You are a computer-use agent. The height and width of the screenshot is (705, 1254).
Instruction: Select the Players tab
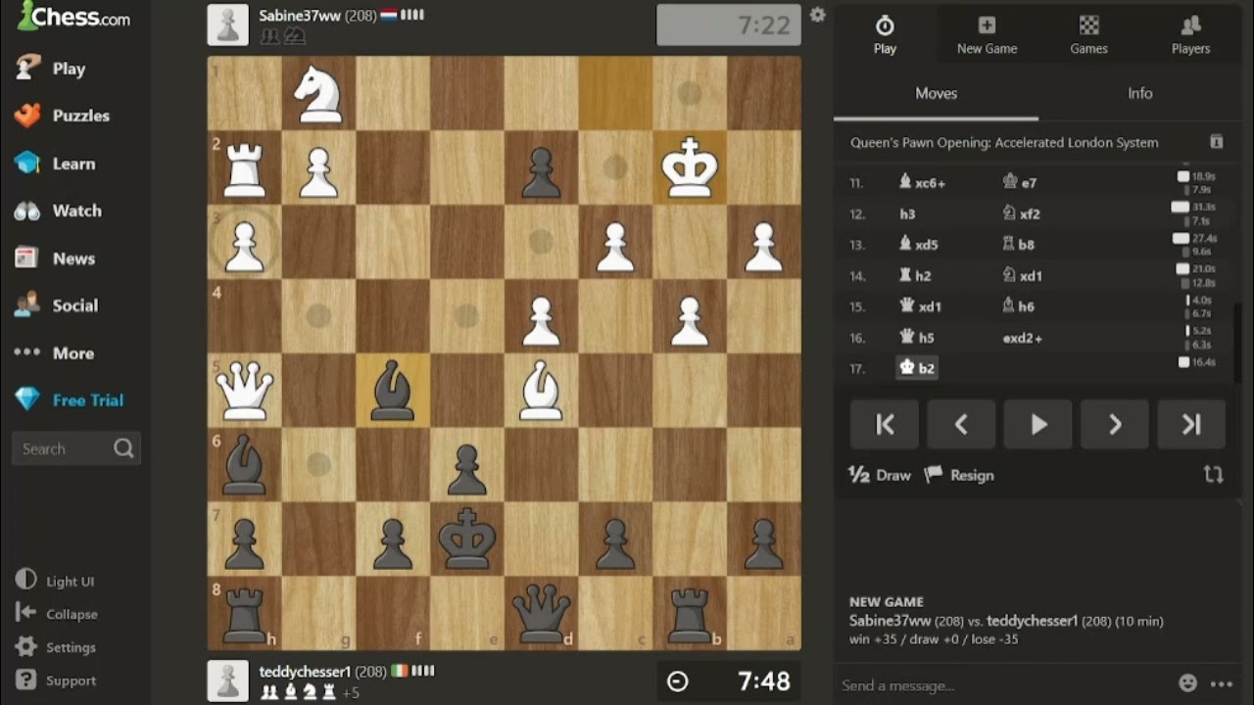(x=1190, y=34)
